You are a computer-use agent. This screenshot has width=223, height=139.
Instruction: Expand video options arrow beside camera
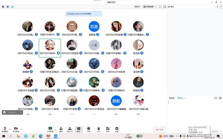pos(21,130)
